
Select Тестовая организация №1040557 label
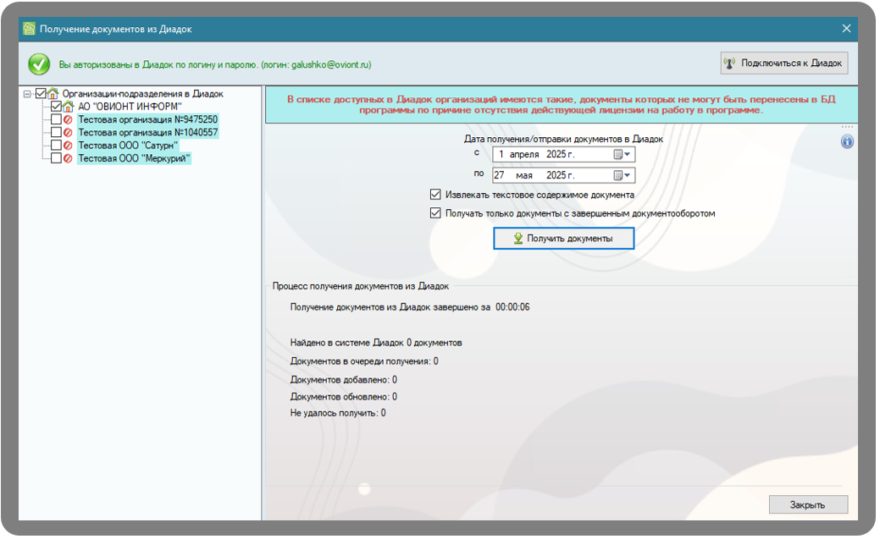[147, 132]
